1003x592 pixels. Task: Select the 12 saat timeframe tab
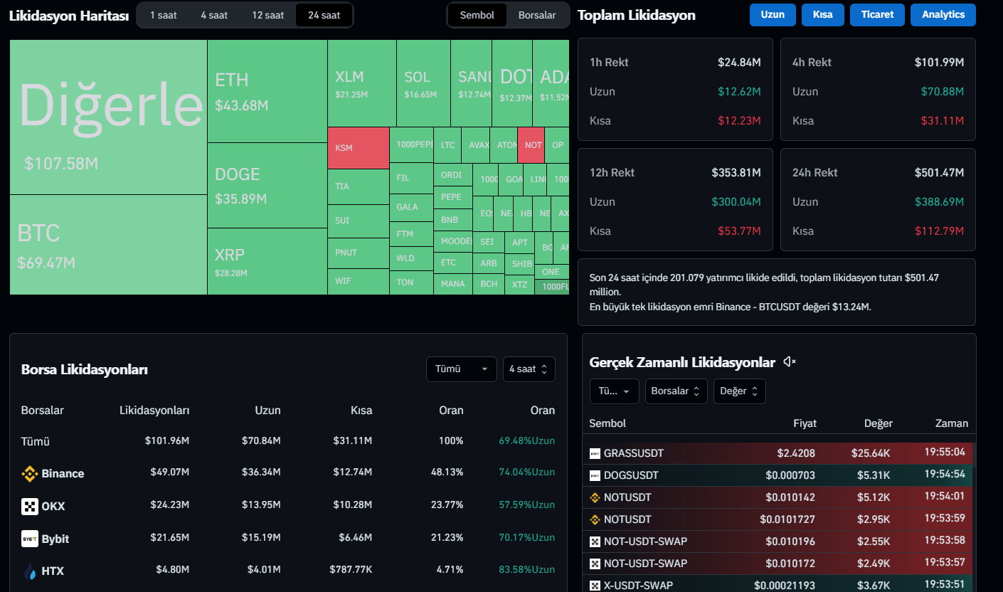pyautogui.click(x=267, y=15)
